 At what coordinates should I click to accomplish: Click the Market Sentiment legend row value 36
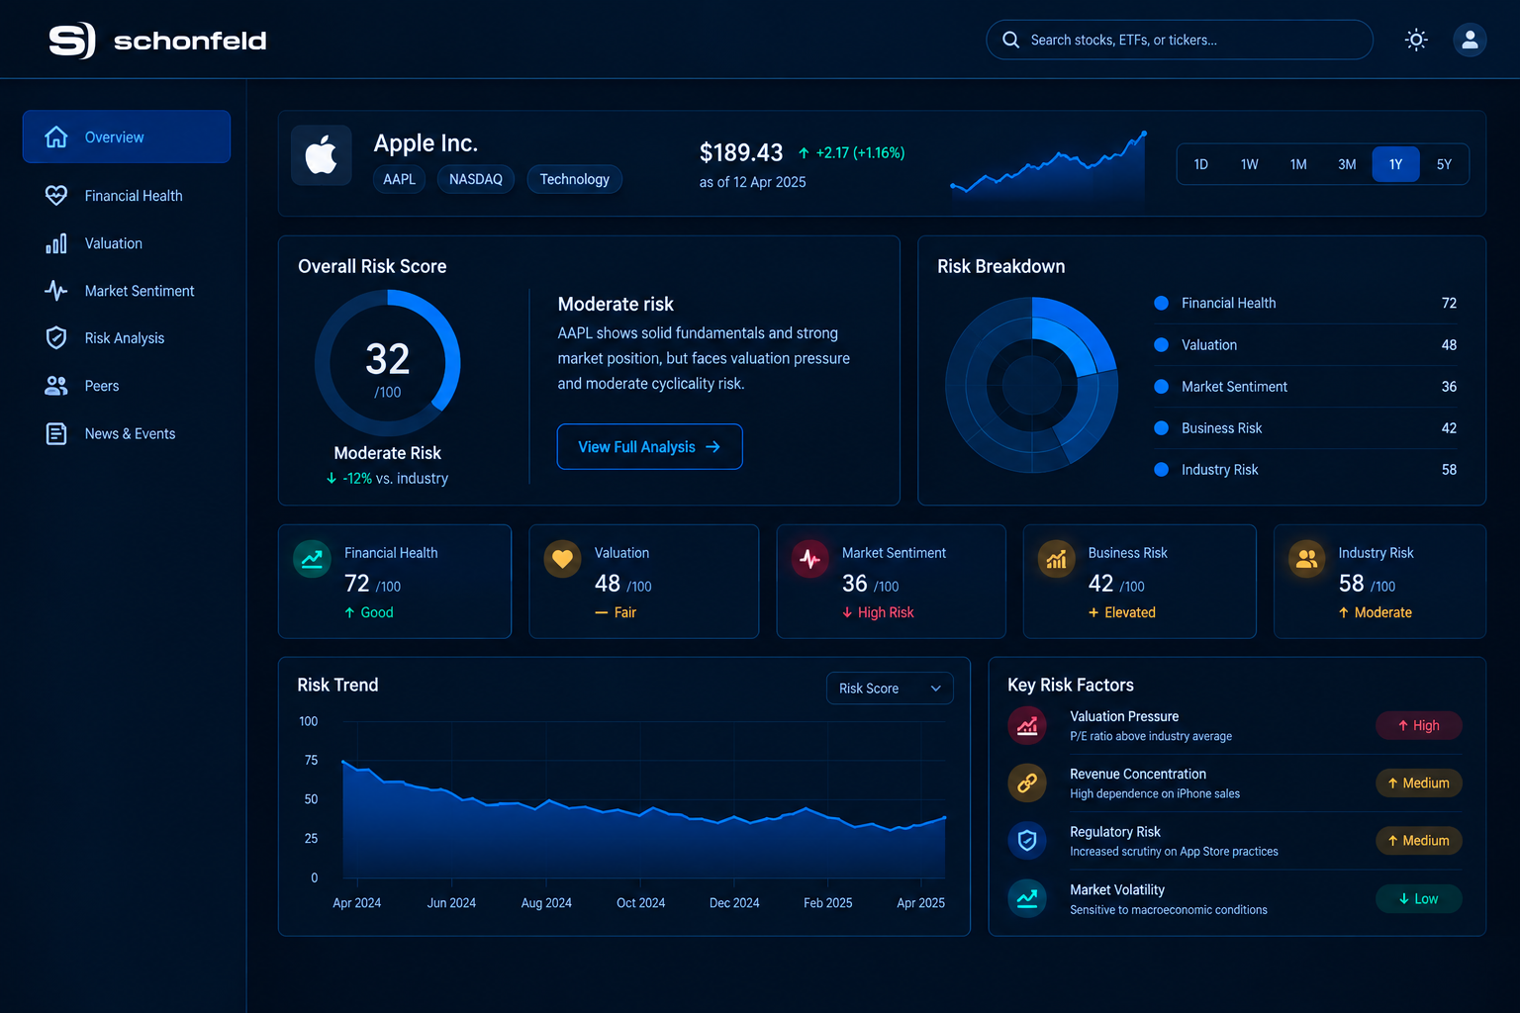(1449, 387)
